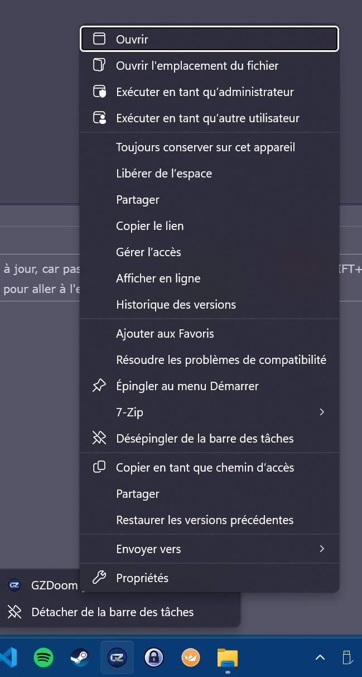The image size is (362, 677).
Task: Click the USB device tray icon
Action: click(x=346, y=657)
